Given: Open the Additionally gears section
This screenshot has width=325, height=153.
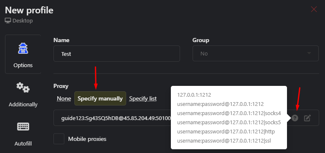Looking at the screenshot, I should [x=23, y=94].
